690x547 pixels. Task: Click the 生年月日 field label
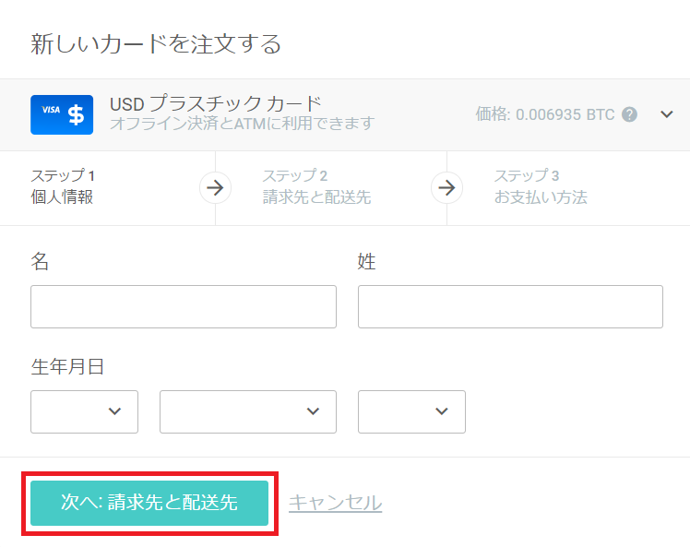67,366
